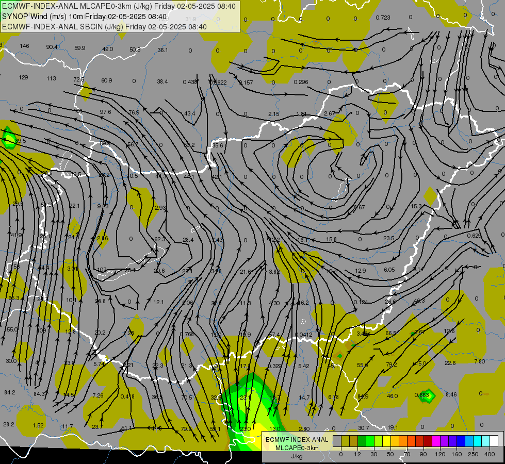Viewport: 505px width, 464px height.
Task: Click the 'ECMWF-INDEX-ANAL MLCAPE0-3km' header line
Action: [x=119, y=6]
